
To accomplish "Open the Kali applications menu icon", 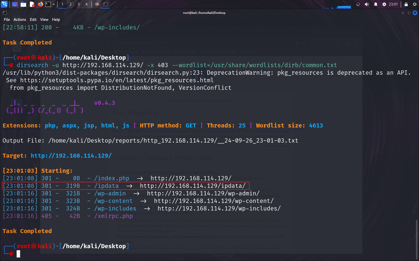I will (4, 4).
